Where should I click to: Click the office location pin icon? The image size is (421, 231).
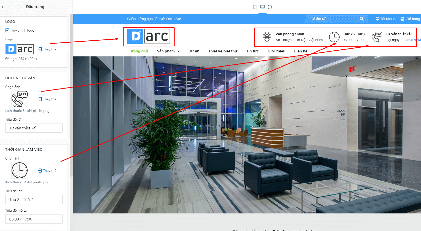click(267, 37)
